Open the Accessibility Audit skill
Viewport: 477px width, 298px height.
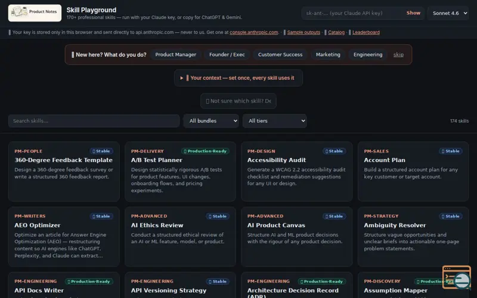(296, 171)
